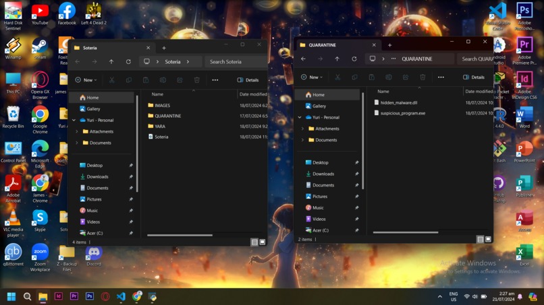This screenshot has height=305, width=544.
Task: Select the Soteria file in the file list
Action: (158, 137)
